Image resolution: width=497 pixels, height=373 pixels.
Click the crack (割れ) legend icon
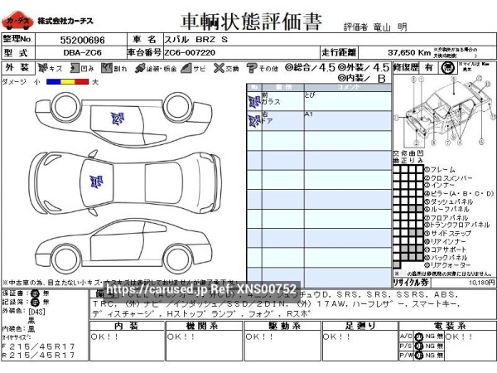coord(107,69)
